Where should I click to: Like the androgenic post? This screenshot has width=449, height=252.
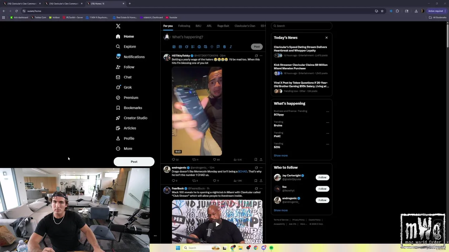click(215, 181)
